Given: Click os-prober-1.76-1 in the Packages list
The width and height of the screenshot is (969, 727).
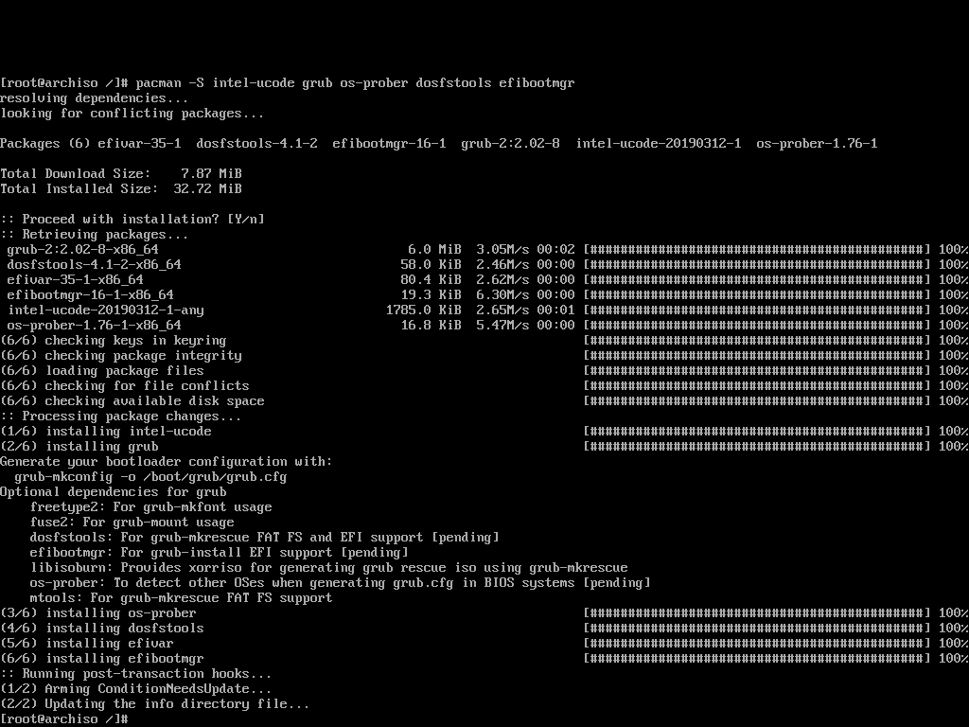Looking at the screenshot, I should [817, 144].
